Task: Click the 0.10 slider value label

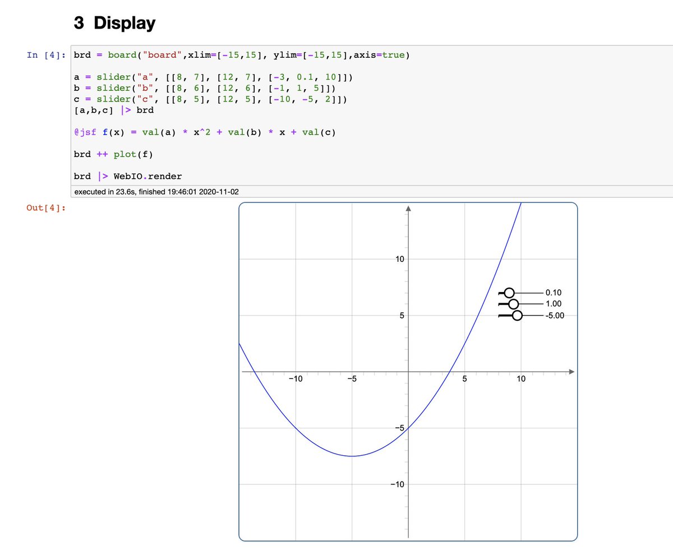Action: click(554, 293)
